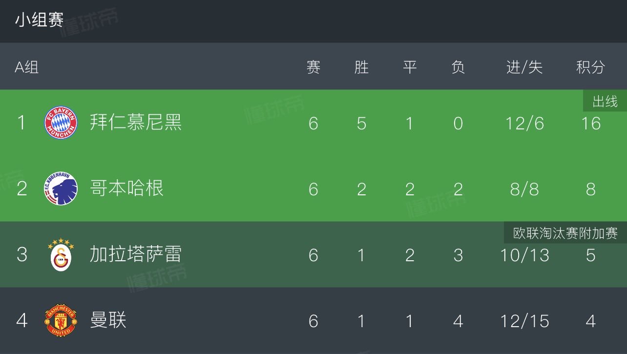Click the A组 group label
The width and height of the screenshot is (627, 354).
(x=26, y=67)
